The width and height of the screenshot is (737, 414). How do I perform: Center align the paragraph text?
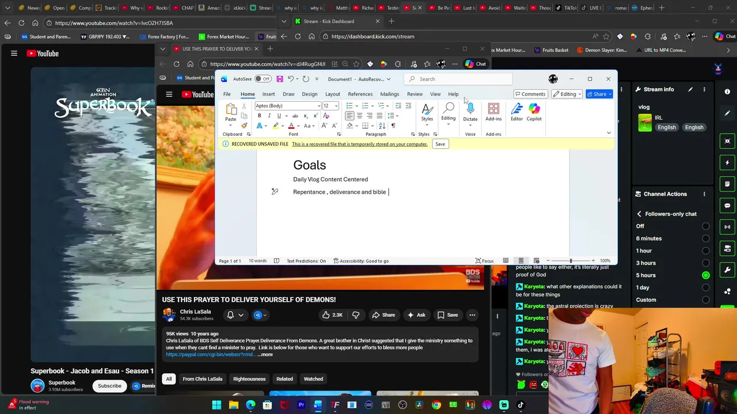coord(359,116)
